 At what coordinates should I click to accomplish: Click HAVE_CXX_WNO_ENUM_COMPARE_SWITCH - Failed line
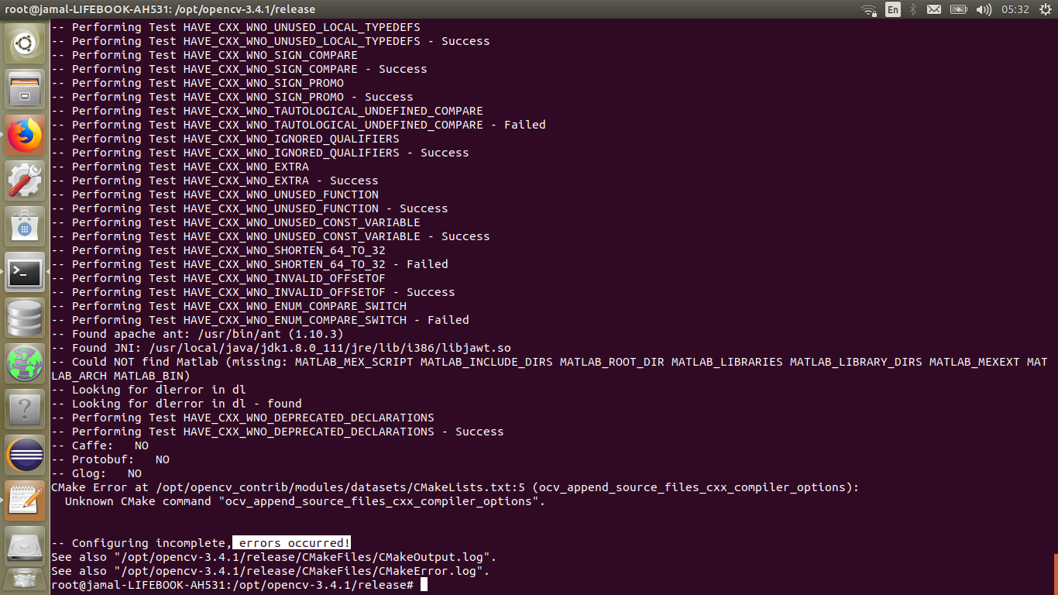point(260,320)
